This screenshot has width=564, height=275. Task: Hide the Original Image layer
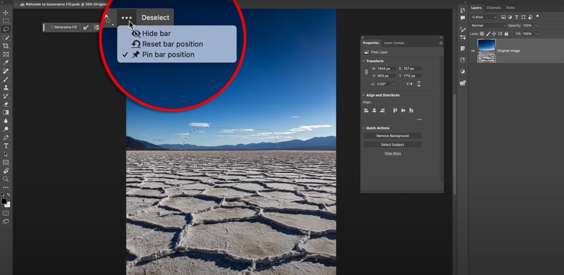point(473,51)
